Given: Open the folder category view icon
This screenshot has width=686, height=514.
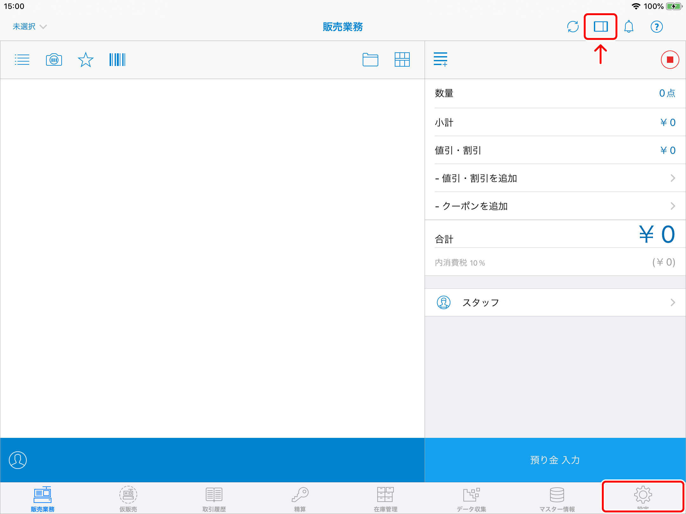Looking at the screenshot, I should (370, 60).
